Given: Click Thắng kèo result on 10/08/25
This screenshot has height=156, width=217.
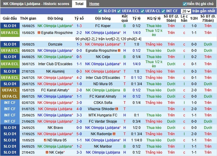Looking at the screenshot, I should click(154, 44).
